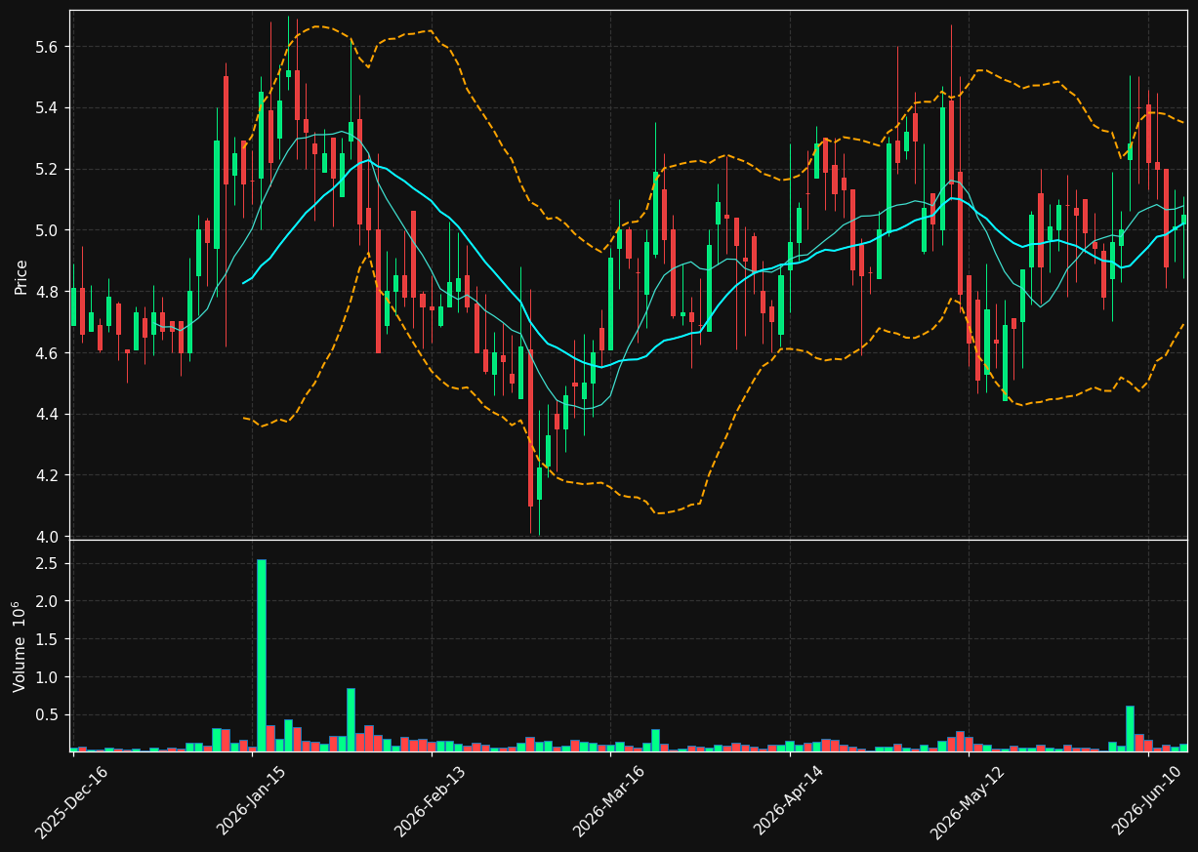Click the 2026-May-12 date label
Image resolution: width=1198 pixels, height=852 pixels.
(968, 801)
